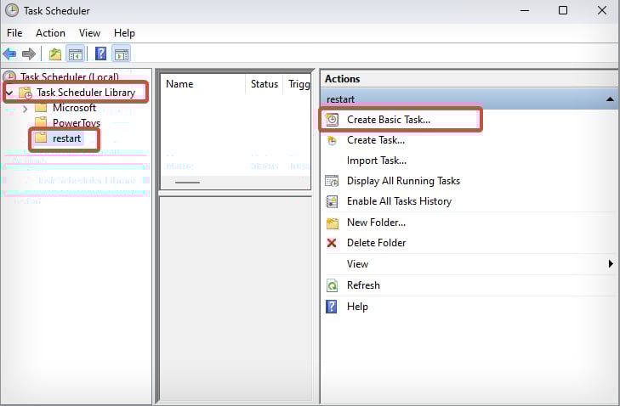Click the Back arrow toolbar icon
The width and height of the screenshot is (620, 406).
9,54
